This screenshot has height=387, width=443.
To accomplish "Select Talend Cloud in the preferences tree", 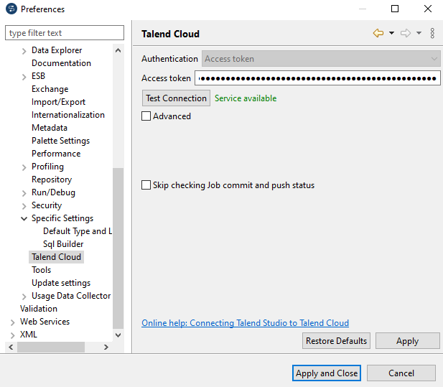I will pyautogui.click(x=56, y=257).
